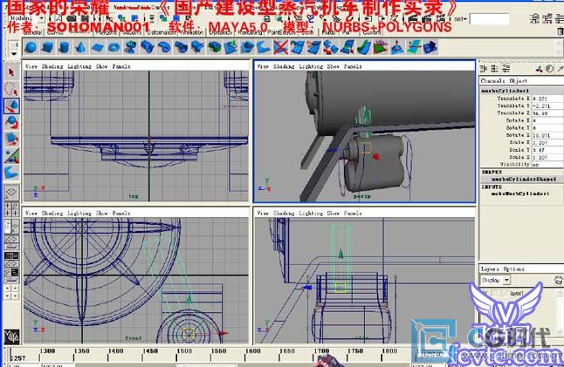This screenshot has width=564, height=367.
Task: Click the Maya logo at toolbox bottom
Action: 11,336
